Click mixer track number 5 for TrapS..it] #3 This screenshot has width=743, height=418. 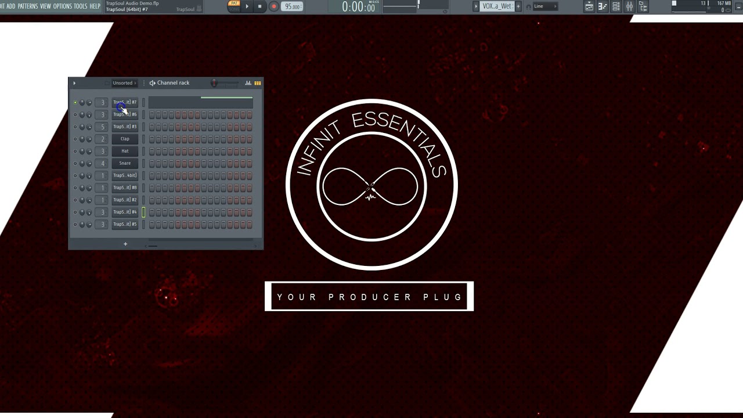pyautogui.click(x=102, y=127)
